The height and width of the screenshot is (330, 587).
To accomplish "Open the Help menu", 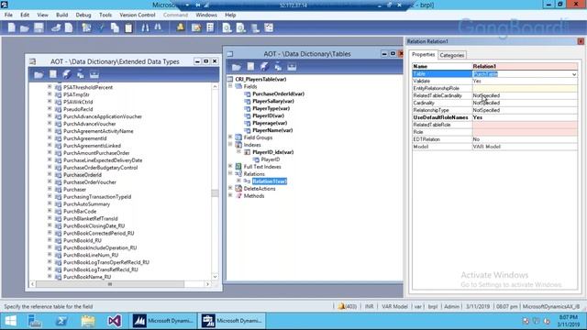I will pyautogui.click(x=230, y=15).
